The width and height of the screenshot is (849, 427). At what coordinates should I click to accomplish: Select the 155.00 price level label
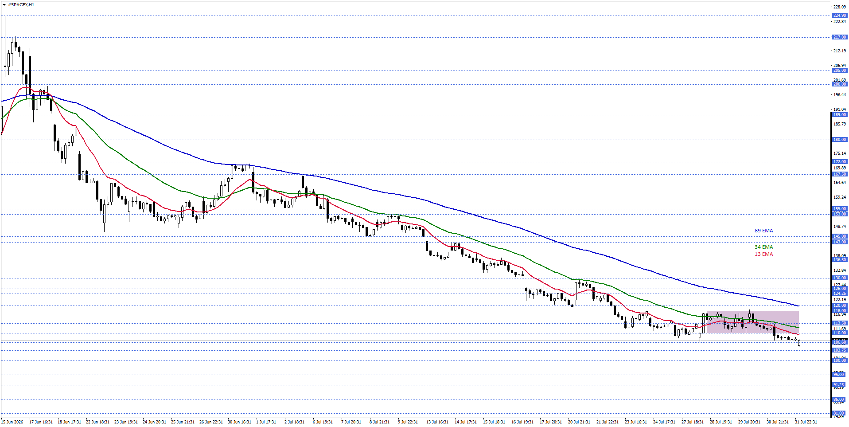(x=840, y=209)
